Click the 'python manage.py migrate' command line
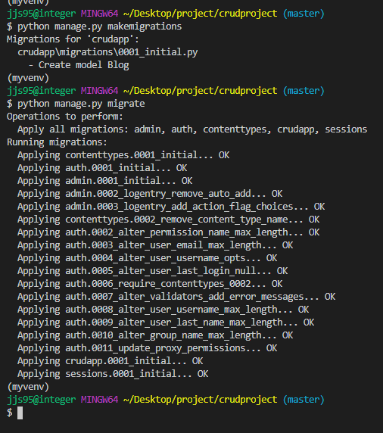Image resolution: width=383 pixels, height=433 pixels. [76, 104]
